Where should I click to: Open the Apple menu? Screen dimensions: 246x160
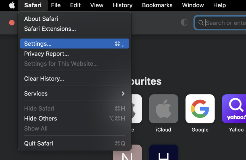point(12,5)
